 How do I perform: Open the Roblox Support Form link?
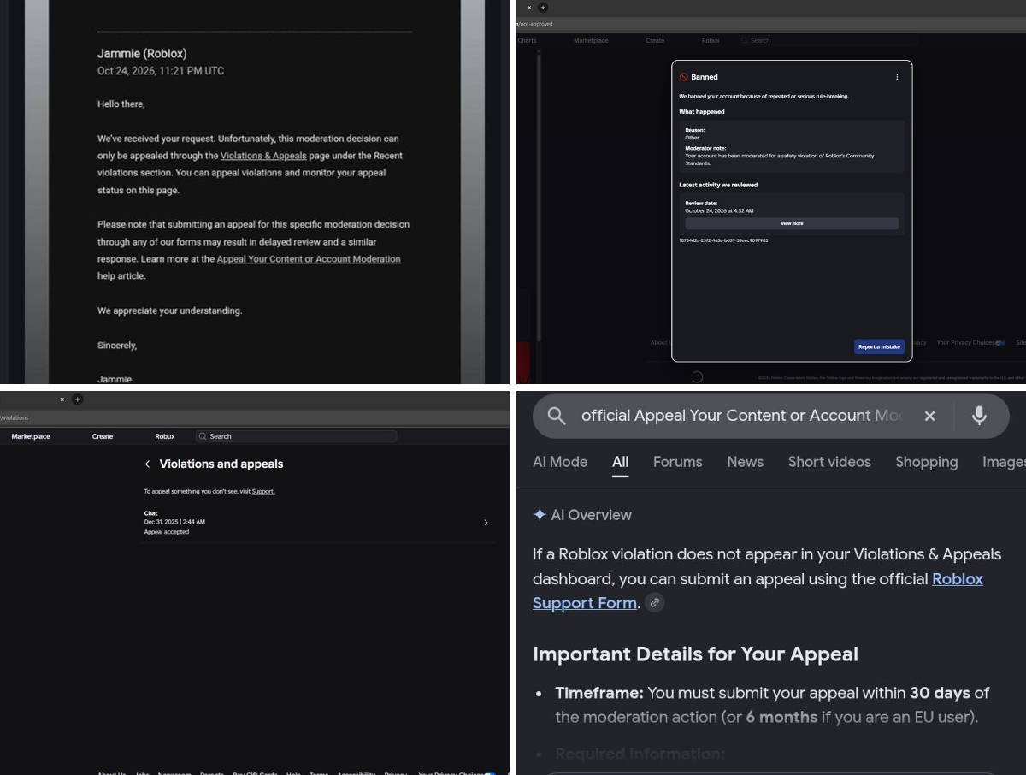[x=758, y=591]
